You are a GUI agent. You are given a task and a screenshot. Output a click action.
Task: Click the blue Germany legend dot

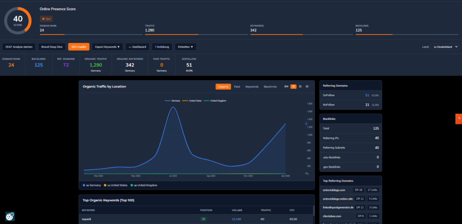click(84, 185)
